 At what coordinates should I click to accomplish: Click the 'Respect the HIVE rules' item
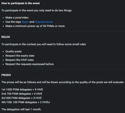[x=20, y=60]
